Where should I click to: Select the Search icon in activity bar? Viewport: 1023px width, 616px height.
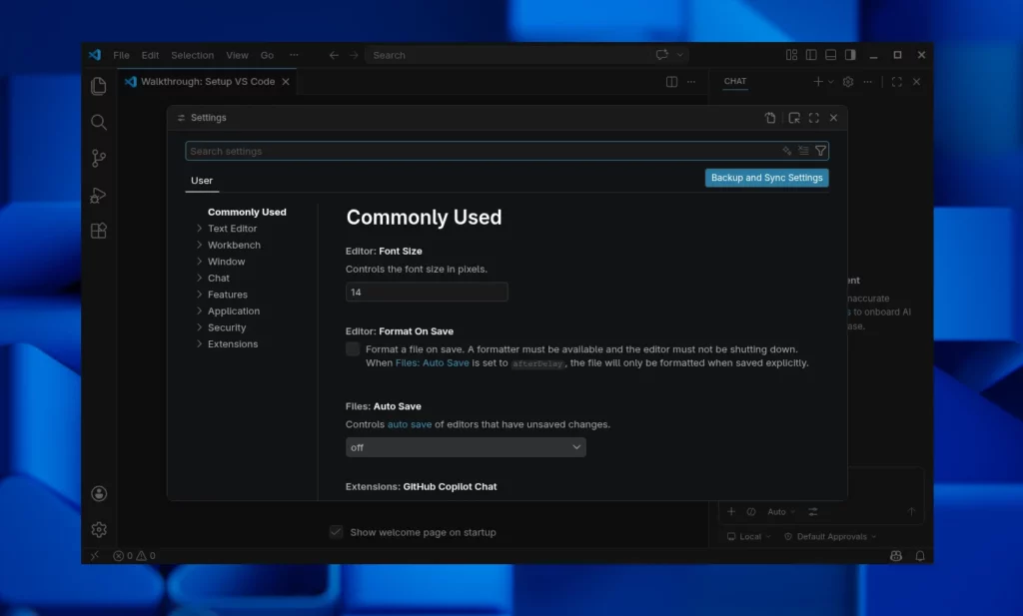(98, 122)
